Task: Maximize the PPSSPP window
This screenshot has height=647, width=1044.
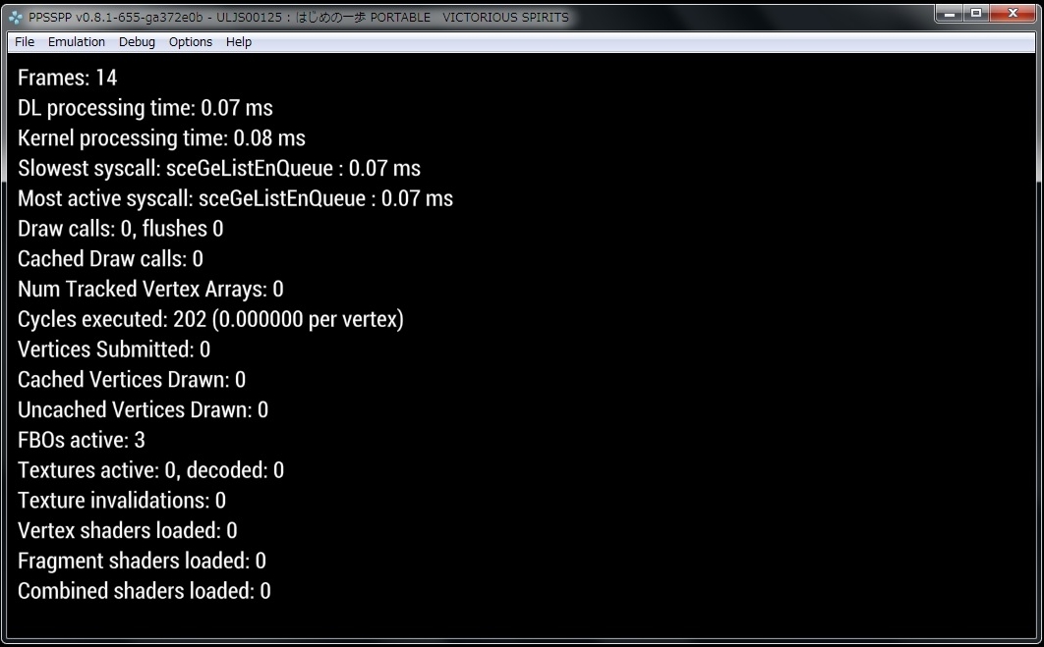Action: pyautogui.click(x=976, y=13)
